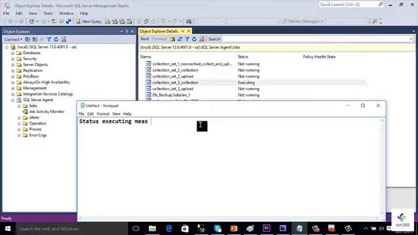Click the Refresh icon in Object Explorer toolbar
This screenshot has height=235, width=418.
(x=56, y=39)
